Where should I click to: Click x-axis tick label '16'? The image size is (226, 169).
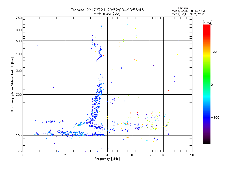[192, 155]
